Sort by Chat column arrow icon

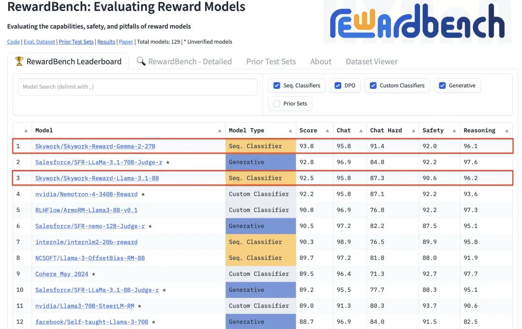point(360,131)
